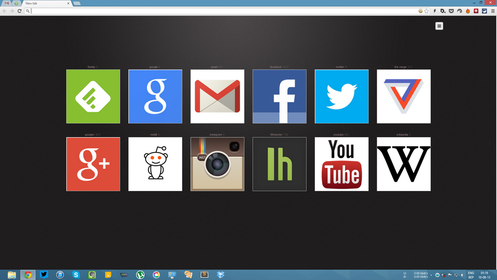Close the New tab tab

click(x=68, y=3)
